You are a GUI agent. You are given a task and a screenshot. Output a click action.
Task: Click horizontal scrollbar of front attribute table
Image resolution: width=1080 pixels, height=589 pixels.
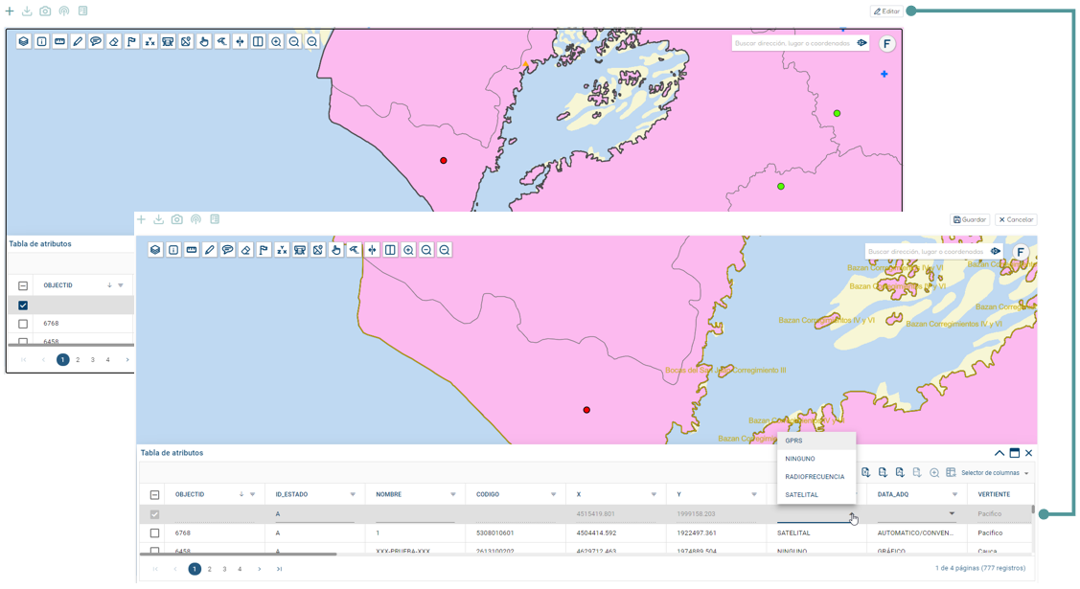pyautogui.click(x=239, y=554)
